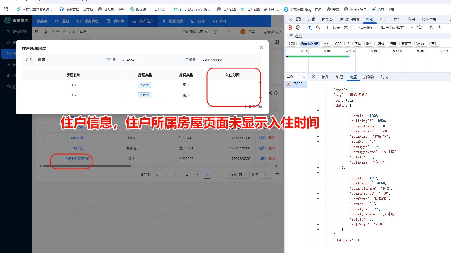Stop recording network requests
451x253 pixels.
[x=290, y=27]
